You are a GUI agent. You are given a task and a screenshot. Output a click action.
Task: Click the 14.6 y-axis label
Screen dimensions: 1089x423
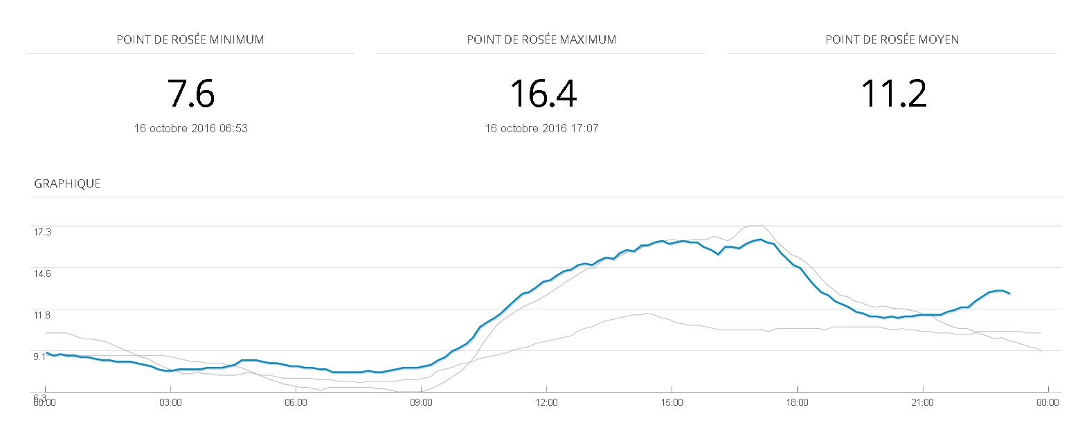43,273
